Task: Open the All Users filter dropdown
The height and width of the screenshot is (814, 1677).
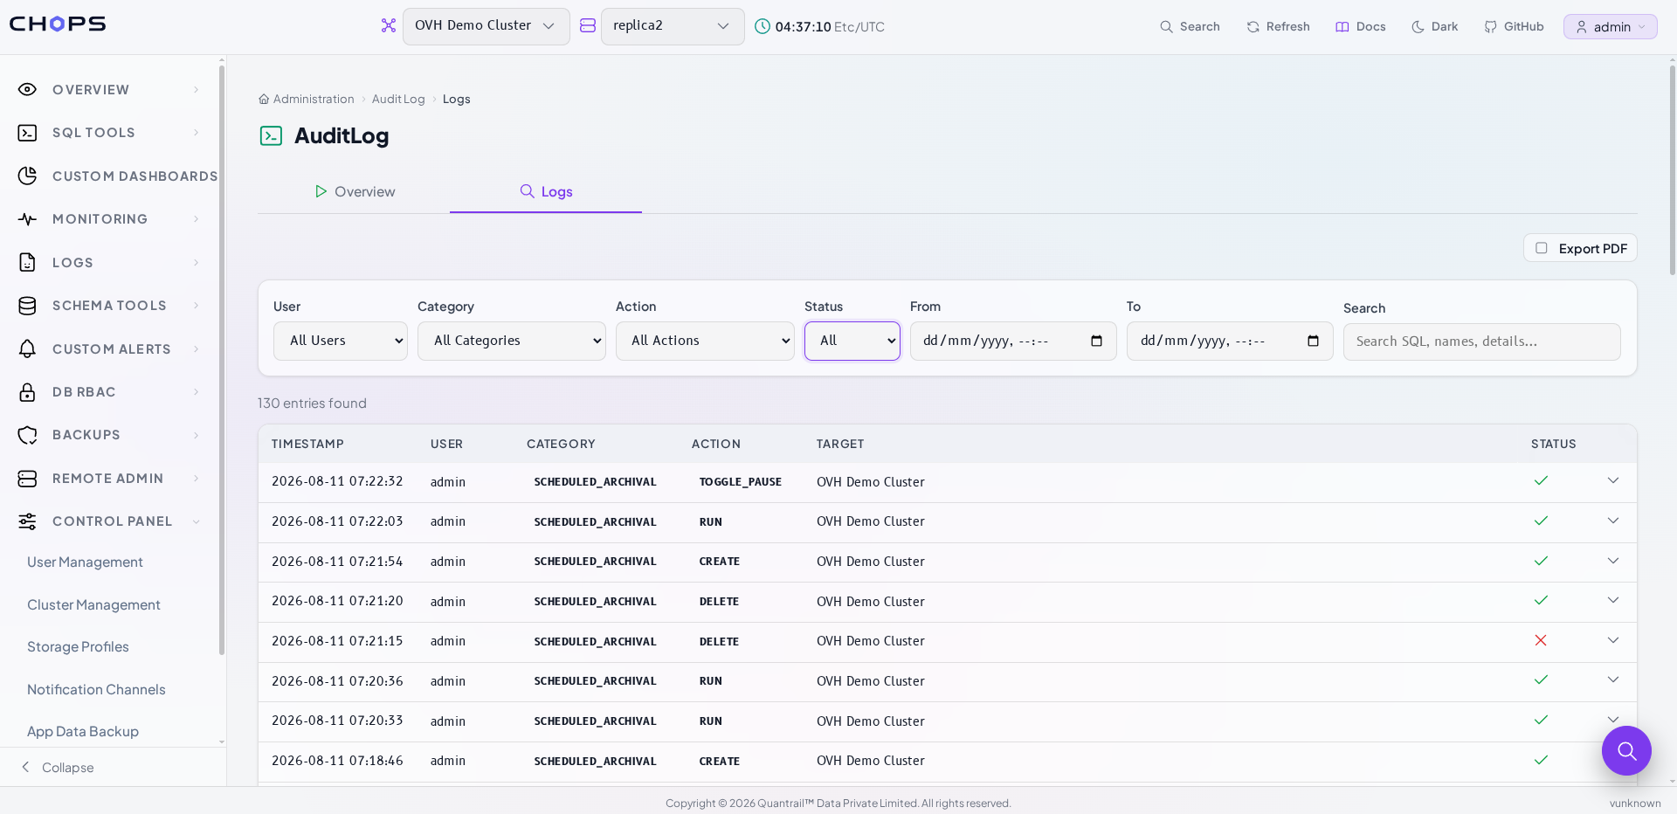Action: [x=341, y=341]
